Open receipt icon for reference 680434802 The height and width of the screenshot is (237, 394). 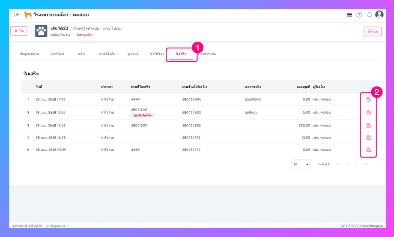coord(369,126)
